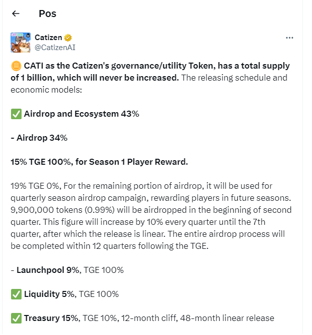
Task: Click the gold coin emoji before CATI
Action: (16, 66)
